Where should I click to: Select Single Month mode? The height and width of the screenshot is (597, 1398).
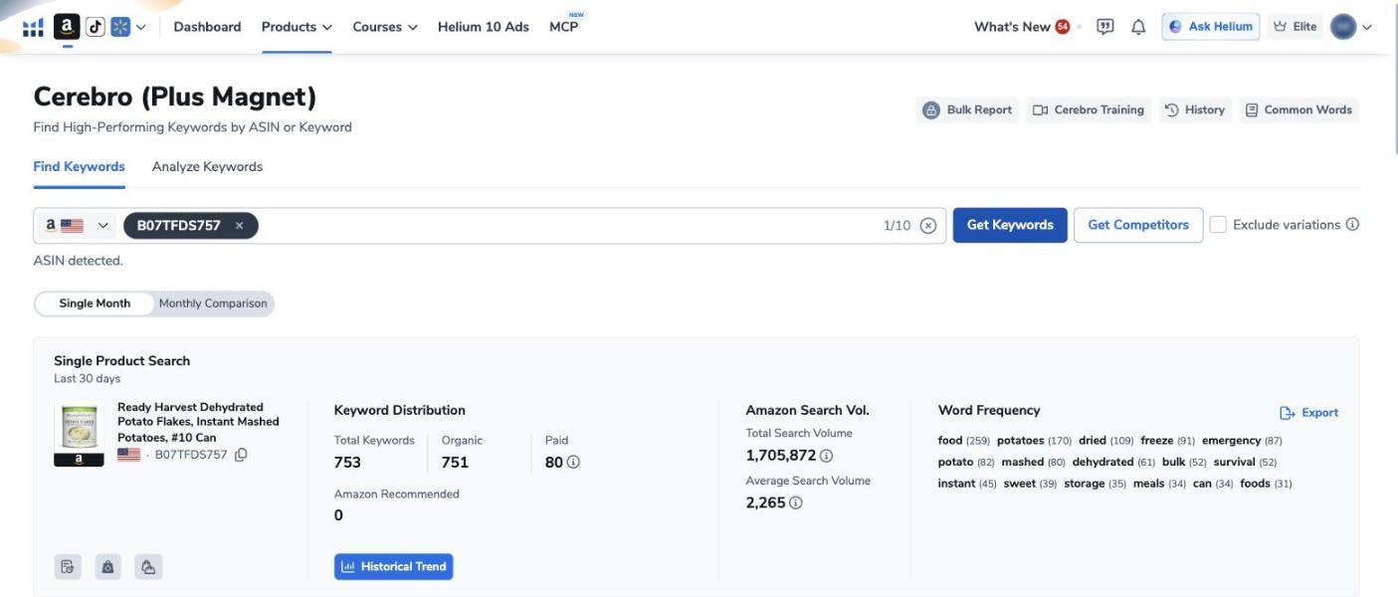coord(95,303)
